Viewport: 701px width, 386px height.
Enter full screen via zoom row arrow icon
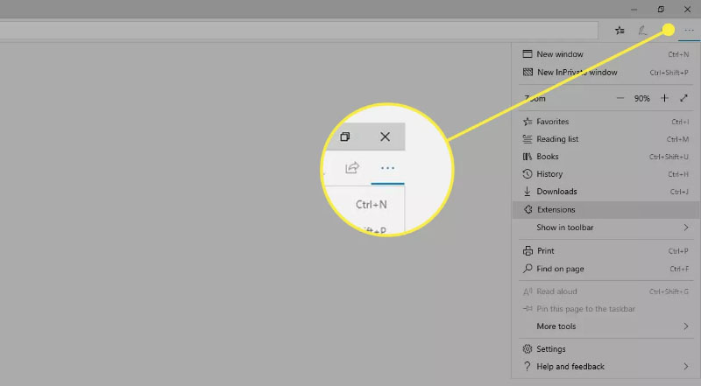(683, 99)
